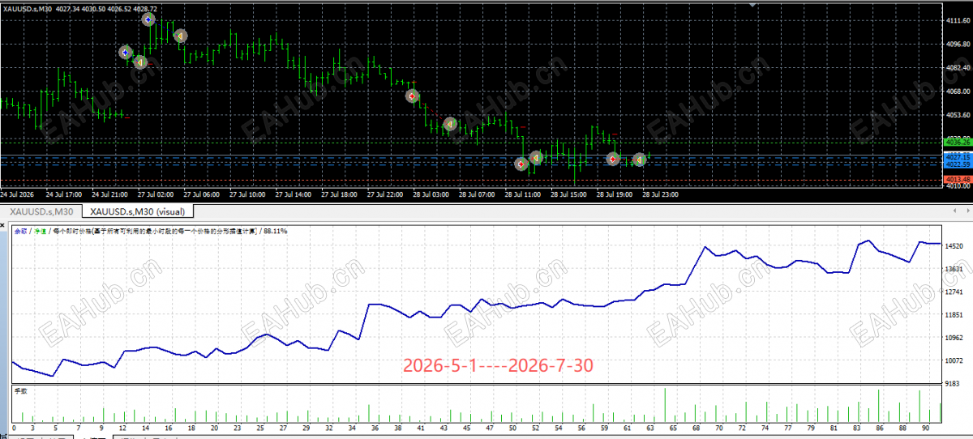
Task: Click the blue 4027 bid price label
Action: pos(958,156)
